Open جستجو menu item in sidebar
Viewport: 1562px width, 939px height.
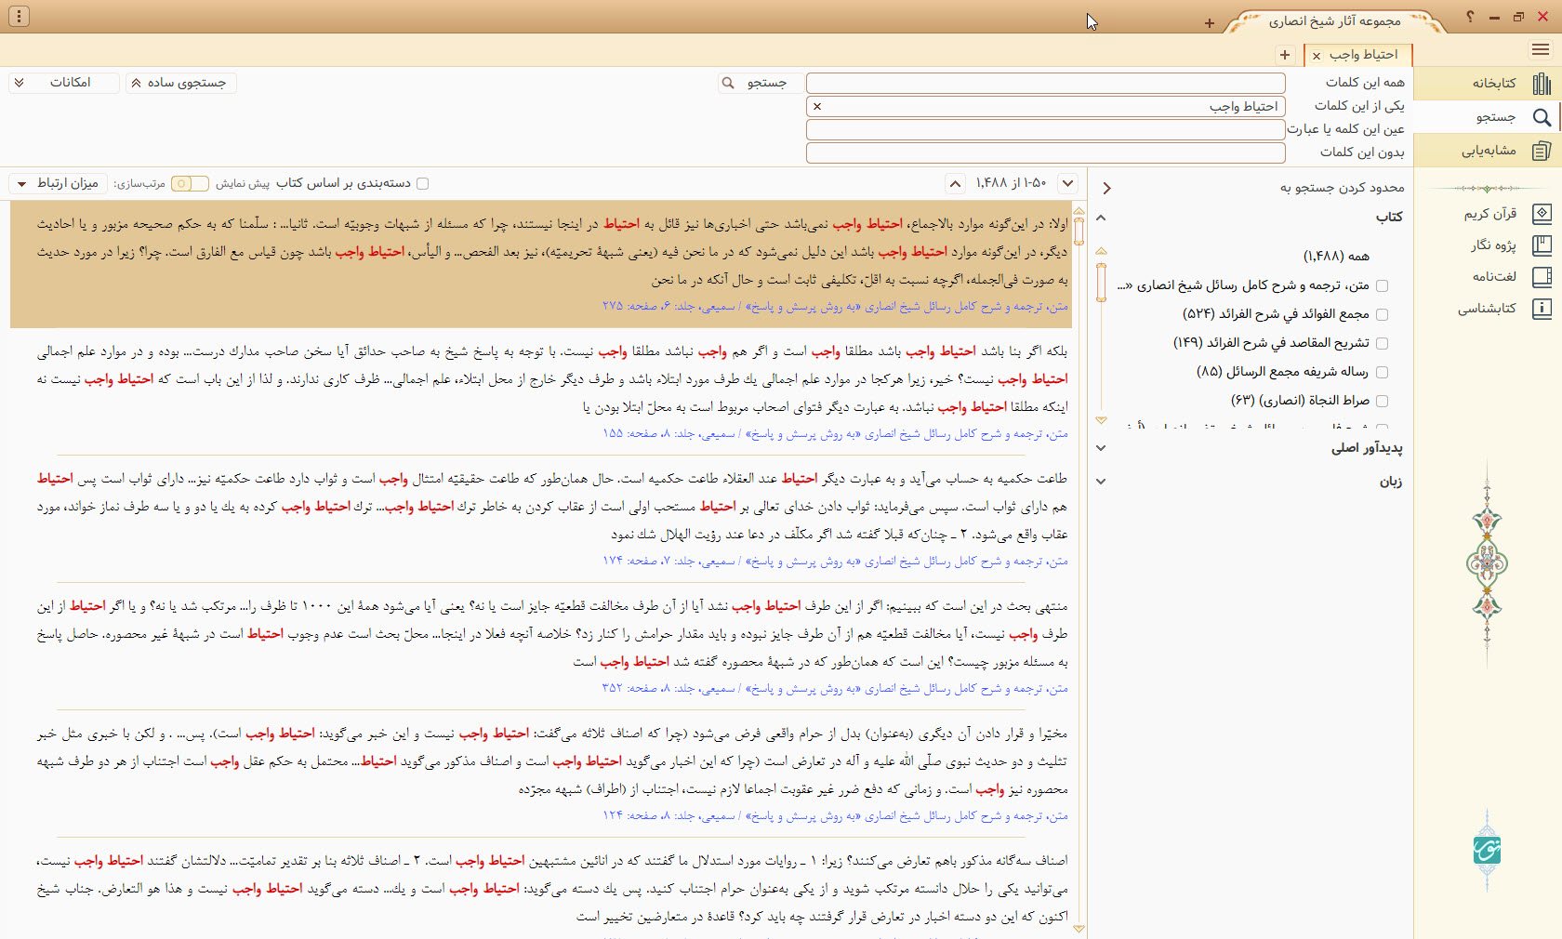coord(1495,117)
